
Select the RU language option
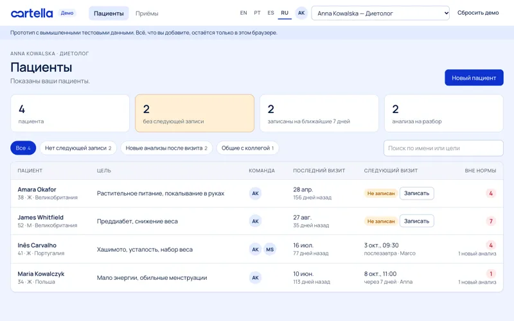tap(285, 13)
